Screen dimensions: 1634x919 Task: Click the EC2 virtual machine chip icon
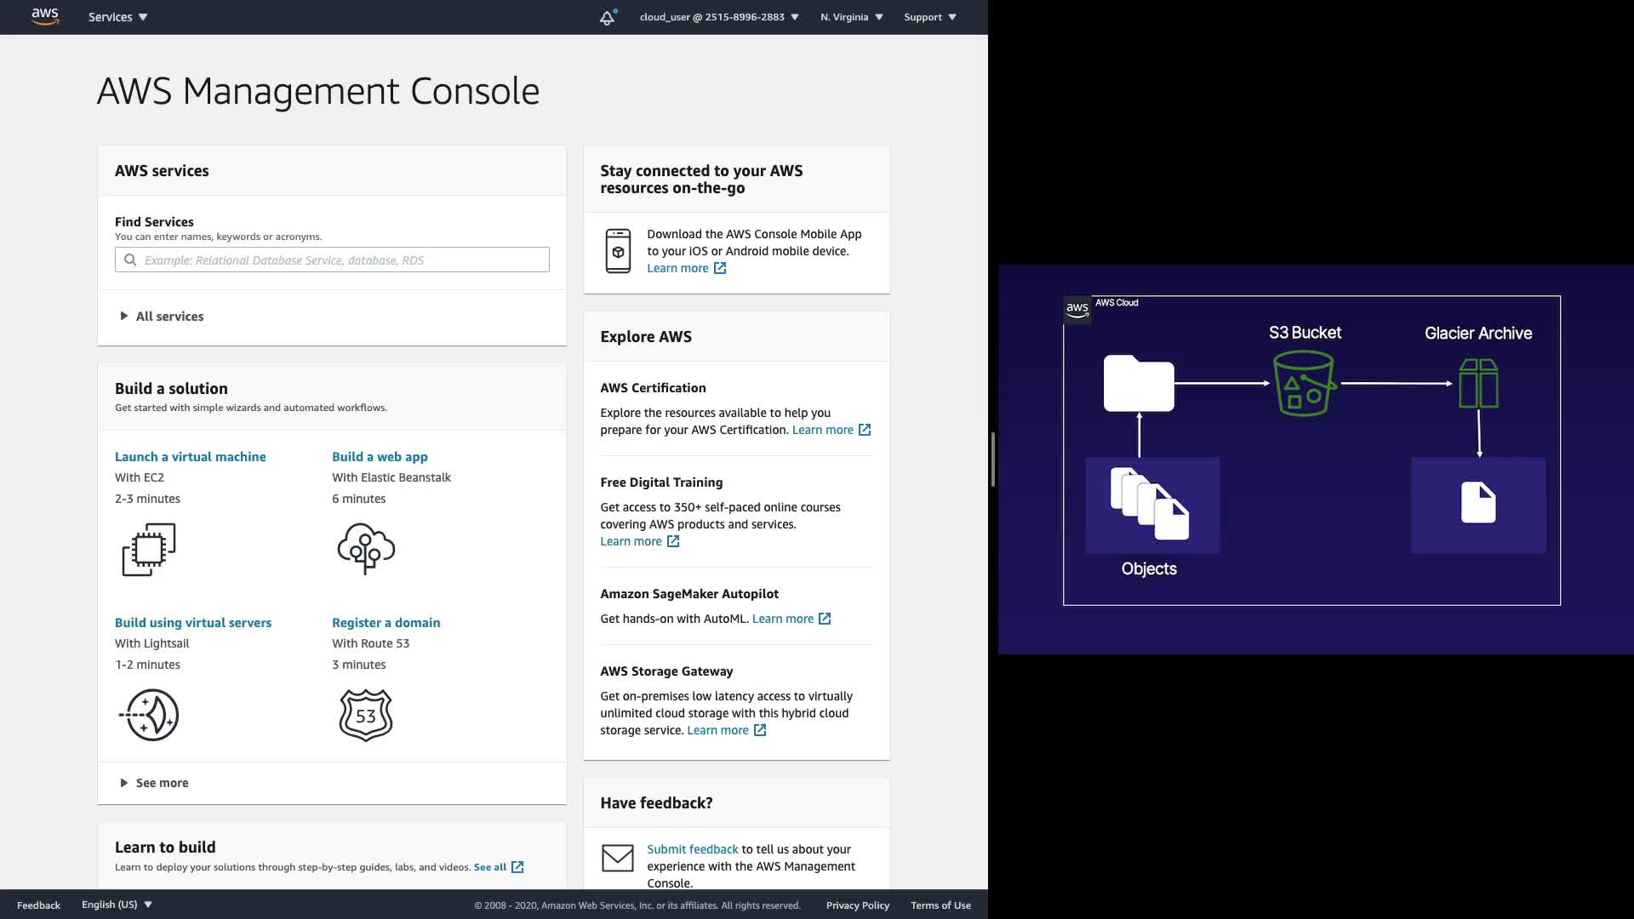149,549
